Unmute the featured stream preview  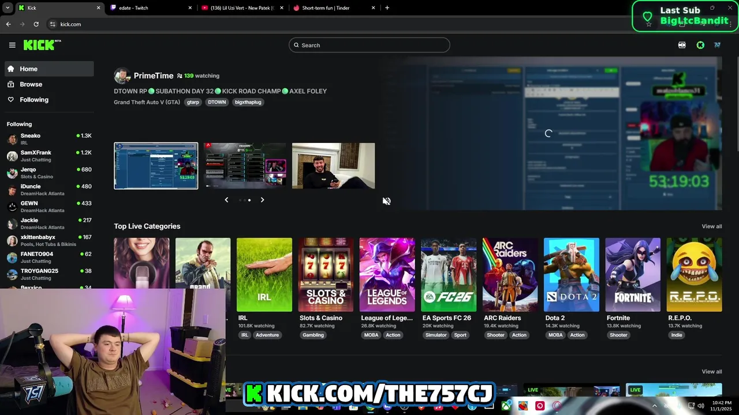pos(387,201)
